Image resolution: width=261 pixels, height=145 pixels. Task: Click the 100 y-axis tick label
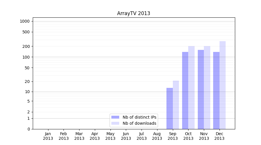(x=26, y=57)
